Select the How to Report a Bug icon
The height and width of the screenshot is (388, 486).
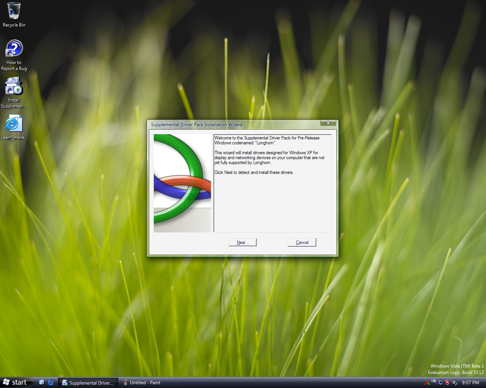click(14, 55)
